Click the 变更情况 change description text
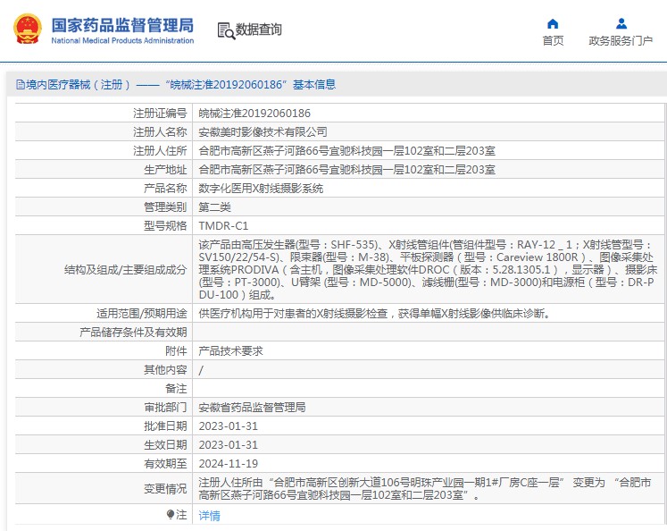Screen dimensions: 667x531 425,488
